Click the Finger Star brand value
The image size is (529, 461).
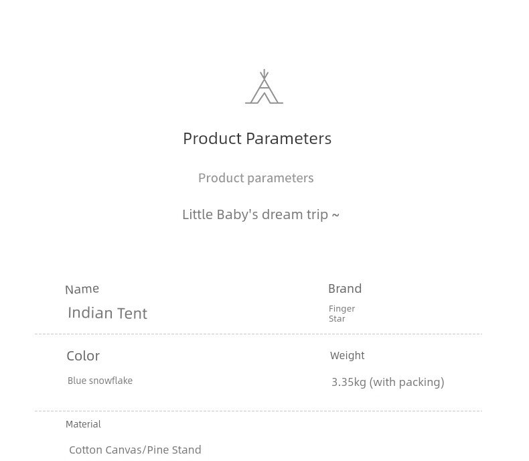[x=342, y=314]
